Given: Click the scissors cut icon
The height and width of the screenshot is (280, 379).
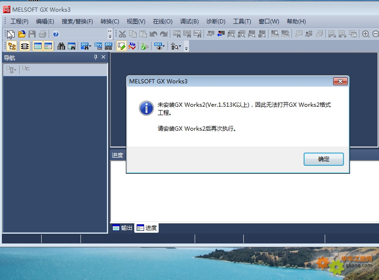Looking at the screenshot, I should (122, 34).
